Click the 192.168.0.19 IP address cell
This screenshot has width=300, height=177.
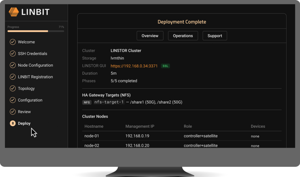(x=137, y=136)
